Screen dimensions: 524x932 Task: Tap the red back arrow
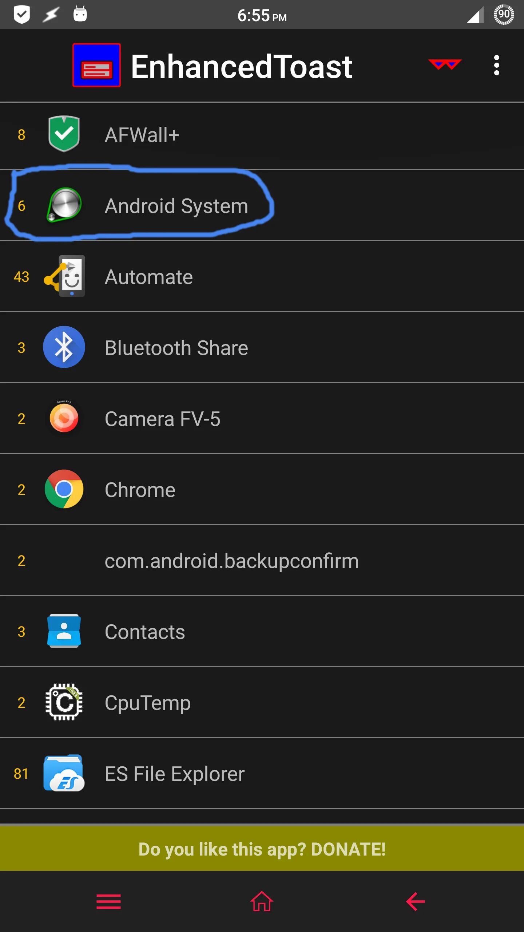pyautogui.click(x=416, y=902)
